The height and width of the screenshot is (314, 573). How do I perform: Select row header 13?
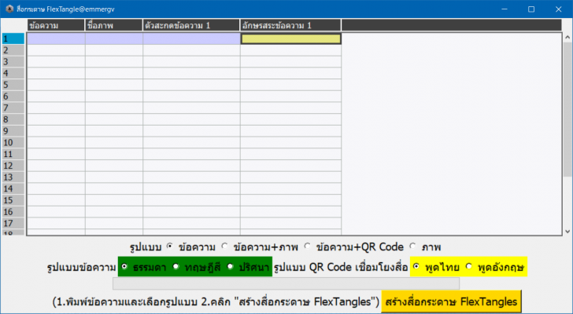pyautogui.click(x=13, y=177)
